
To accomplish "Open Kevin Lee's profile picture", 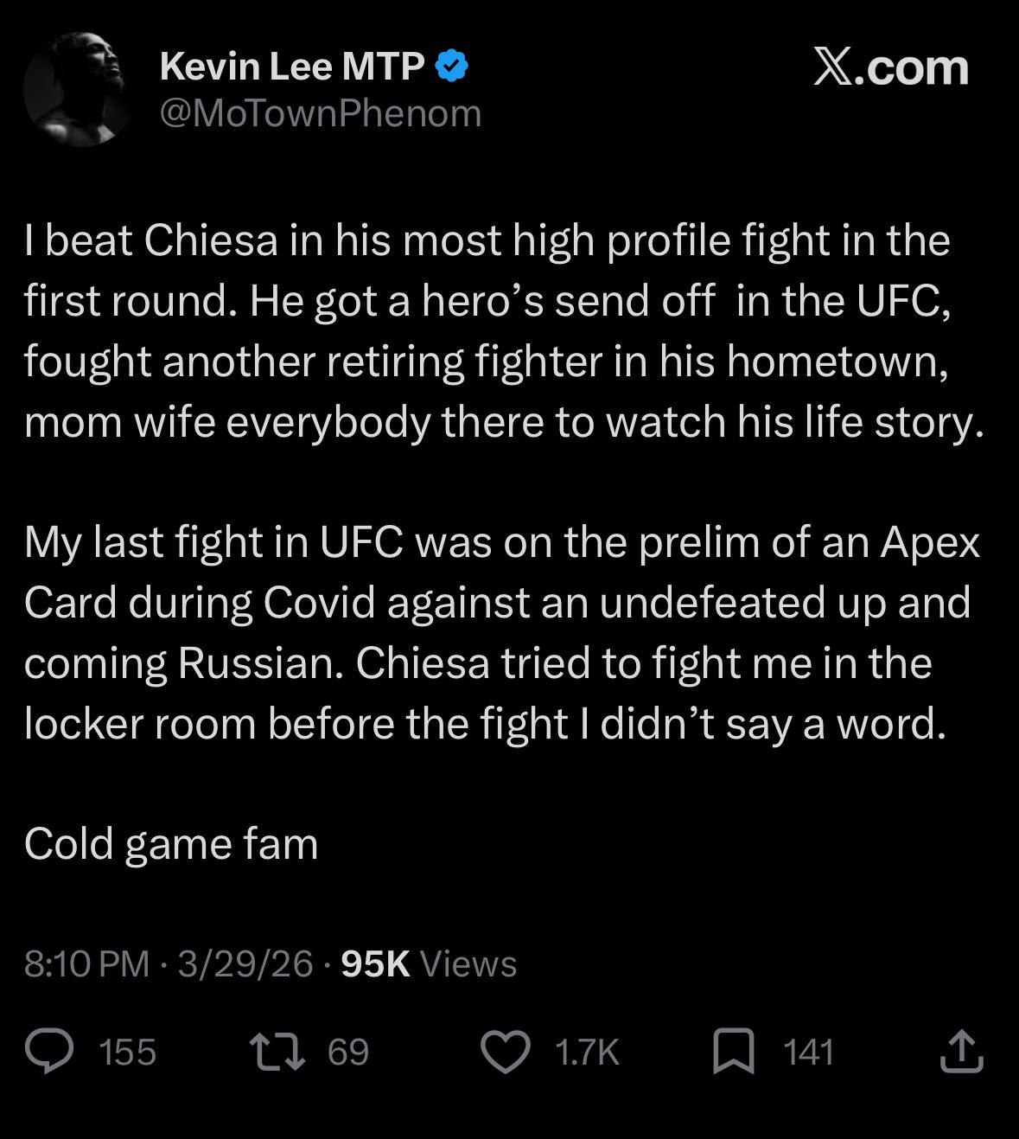I will pos(79,90).
